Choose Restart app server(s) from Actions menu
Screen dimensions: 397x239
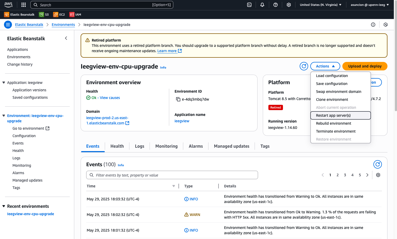(x=341, y=115)
